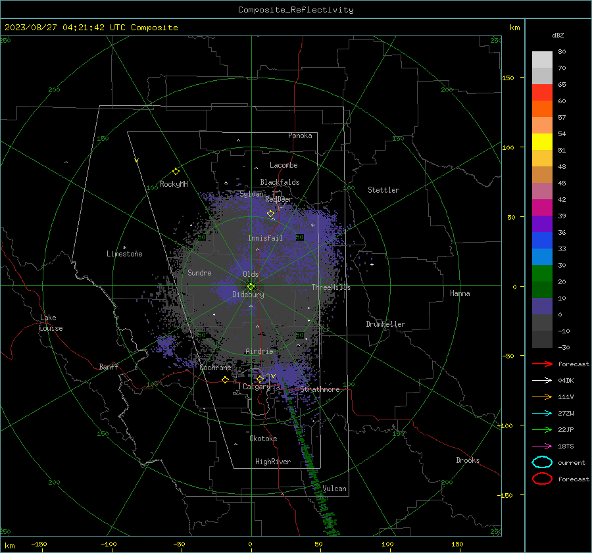Click the Drumheller town label
The width and height of the screenshot is (592, 553).
click(x=385, y=324)
